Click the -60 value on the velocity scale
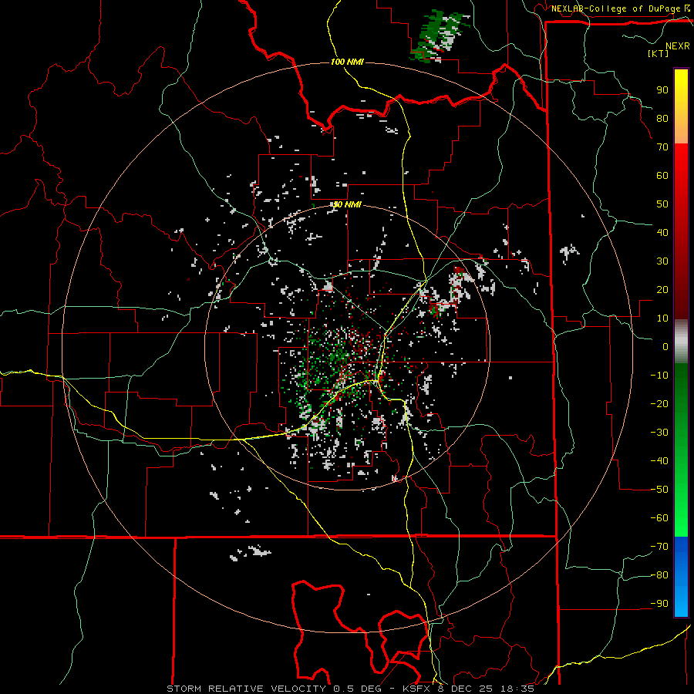 tap(659, 518)
